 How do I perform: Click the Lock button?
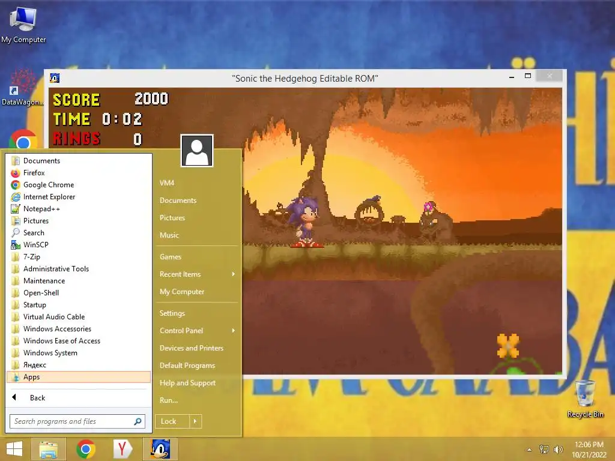pos(172,421)
